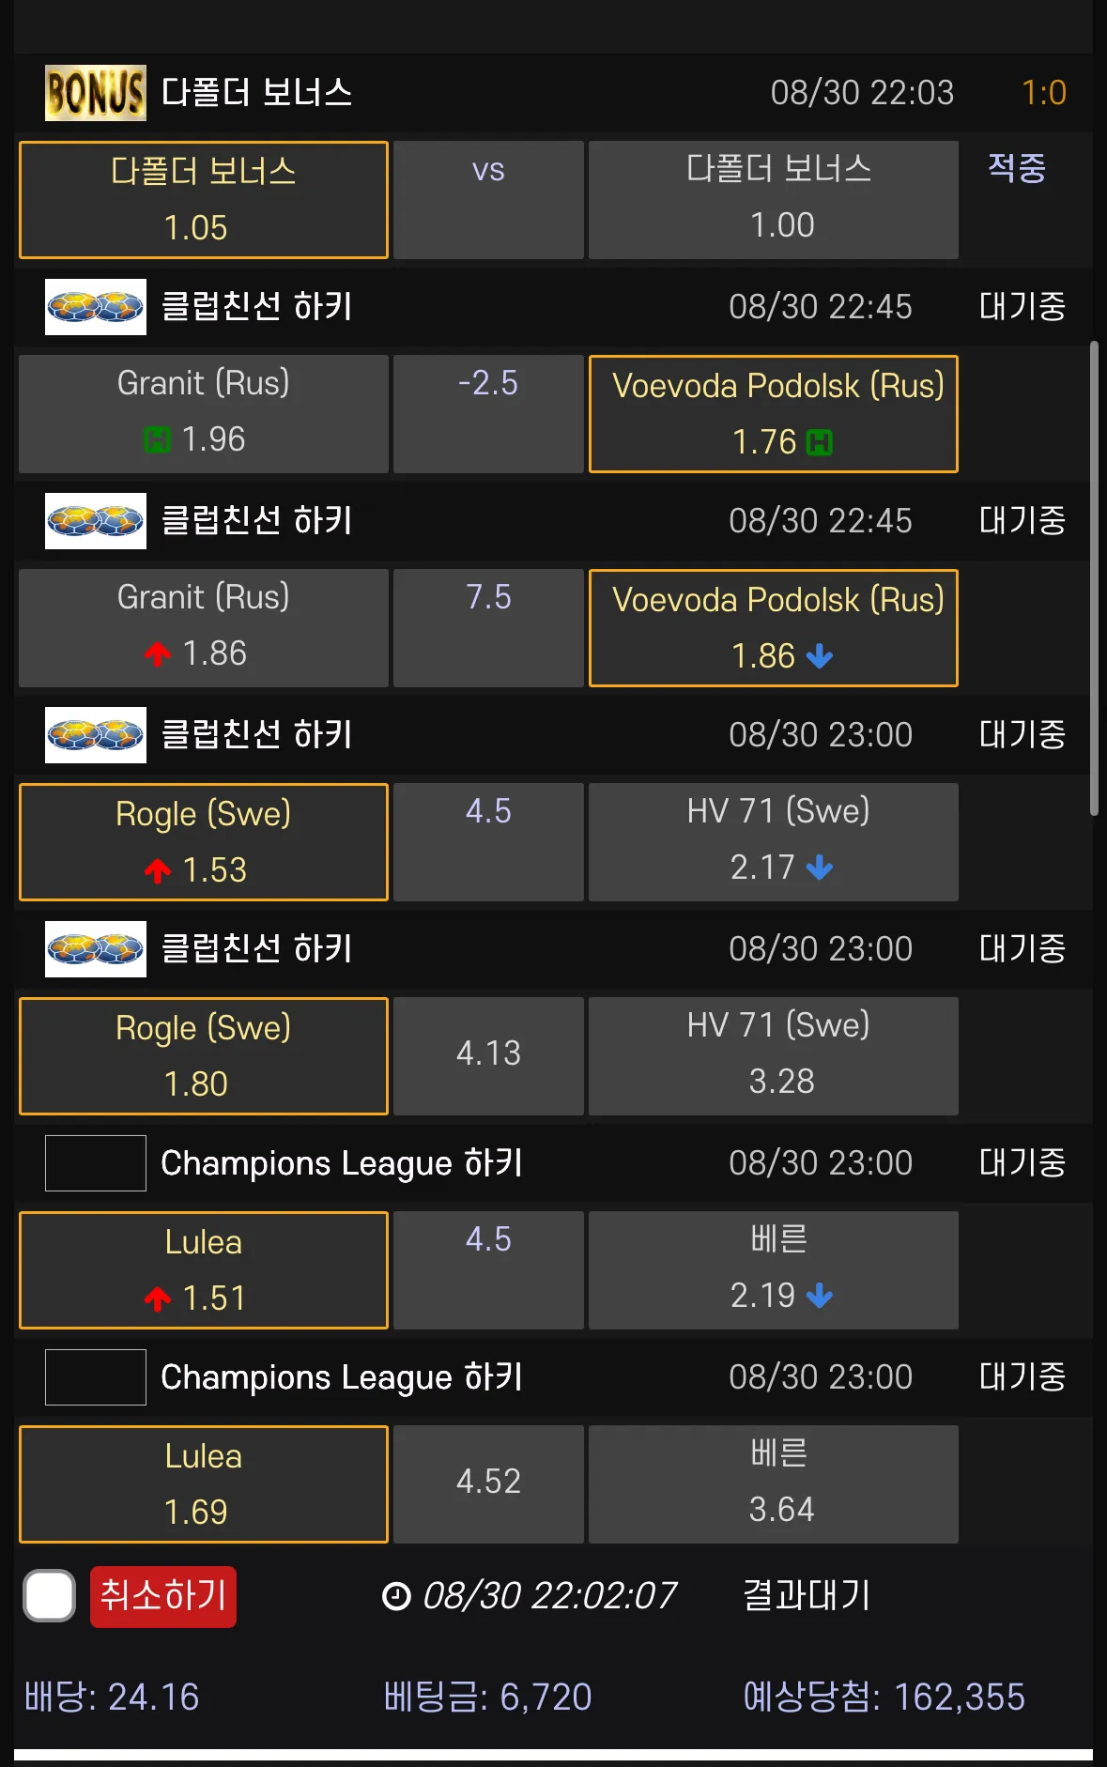1107x1767 pixels.
Task: Click the blue down arrow by Voevoda 1.86
Action: (820, 656)
